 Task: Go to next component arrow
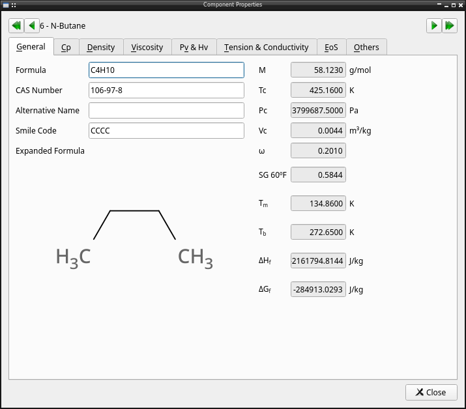[x=434, y=26]
